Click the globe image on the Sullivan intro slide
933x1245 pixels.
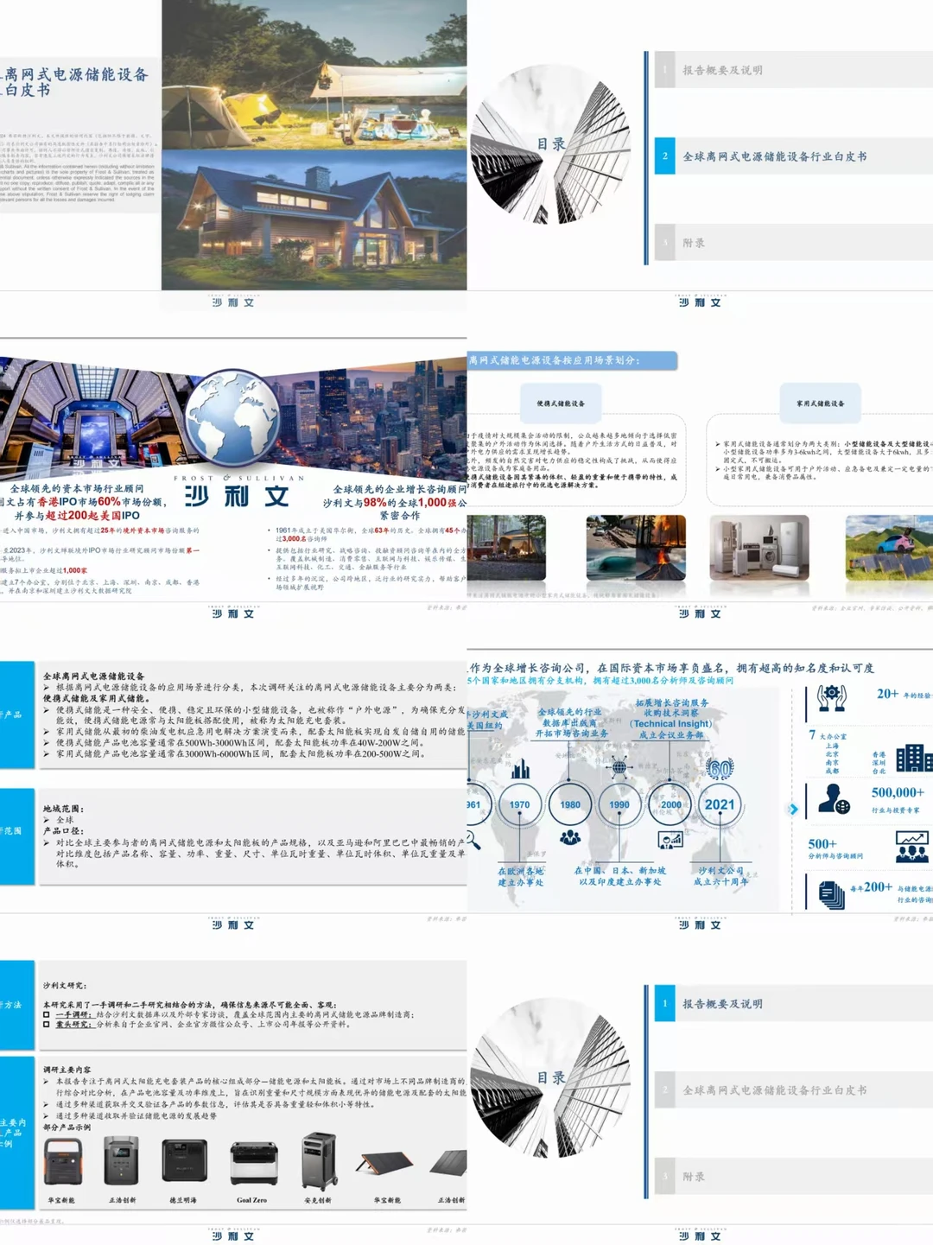click(233, 417)
